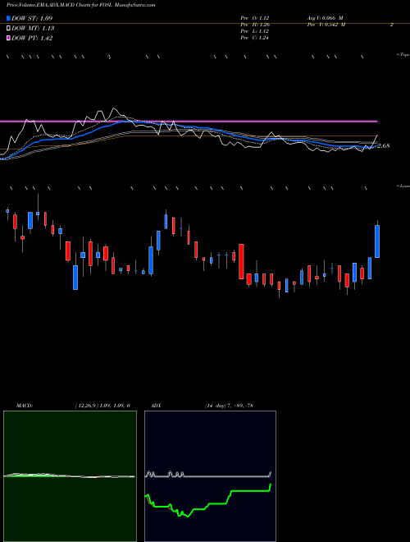Click the last tall blue candlestick
The width and height of the screenshot is (410, 542).
pos(377,241)
